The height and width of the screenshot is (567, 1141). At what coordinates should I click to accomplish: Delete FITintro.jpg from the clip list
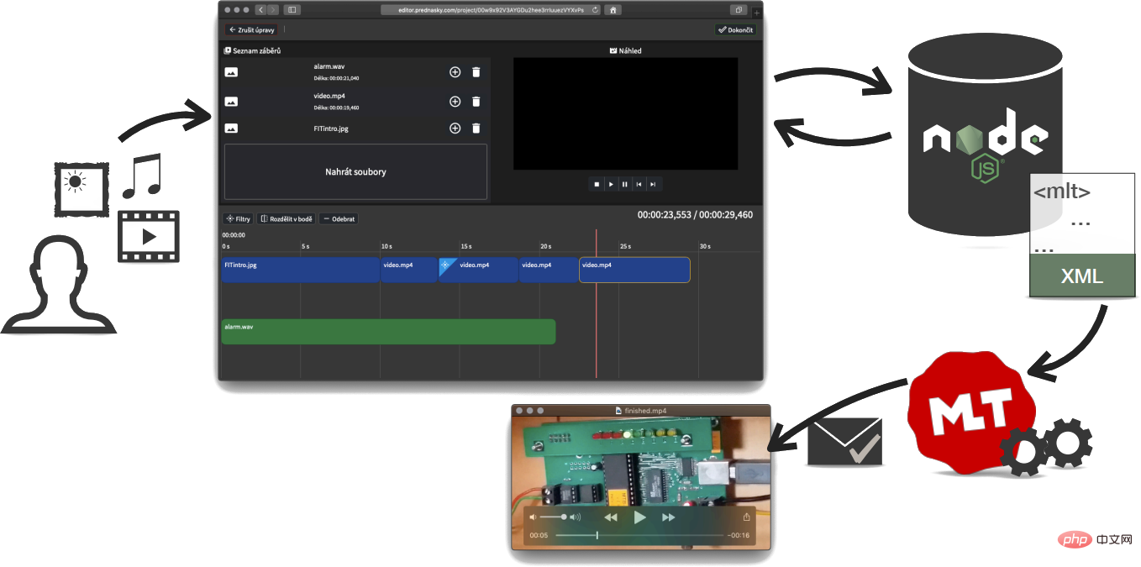point(476,129)
